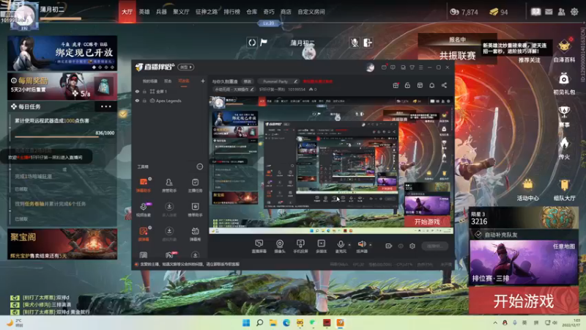This screenshot has width=586, height=330.
Task: Open the 房管助手 tool icon
Action: point(169,184)
